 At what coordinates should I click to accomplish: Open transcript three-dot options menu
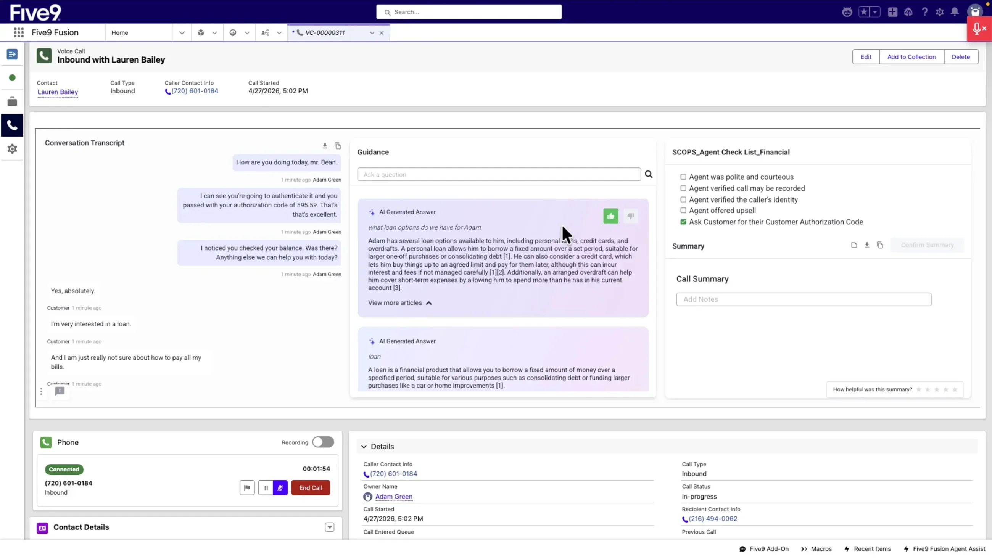[41, 392]
